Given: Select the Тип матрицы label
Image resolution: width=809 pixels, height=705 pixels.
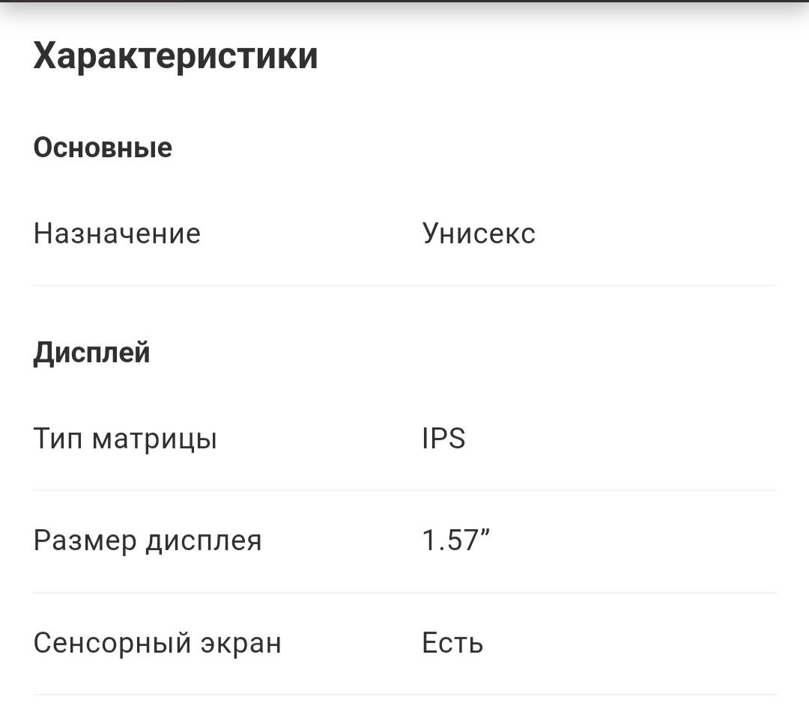Looking at the screenshot, I should tap(125, 439).
